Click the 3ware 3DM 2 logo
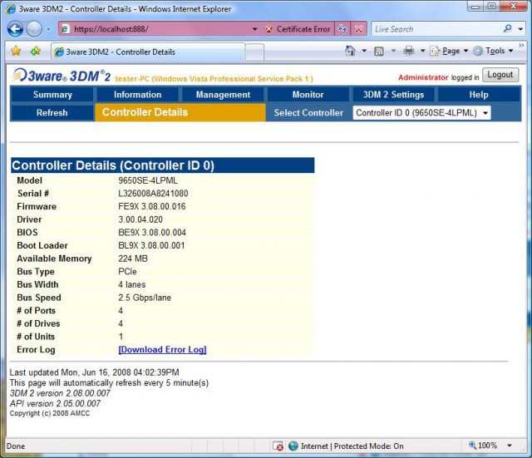 coord(62,76)
